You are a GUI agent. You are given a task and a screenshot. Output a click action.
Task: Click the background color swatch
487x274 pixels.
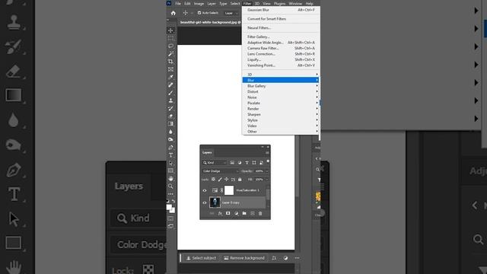pos(173,210)
